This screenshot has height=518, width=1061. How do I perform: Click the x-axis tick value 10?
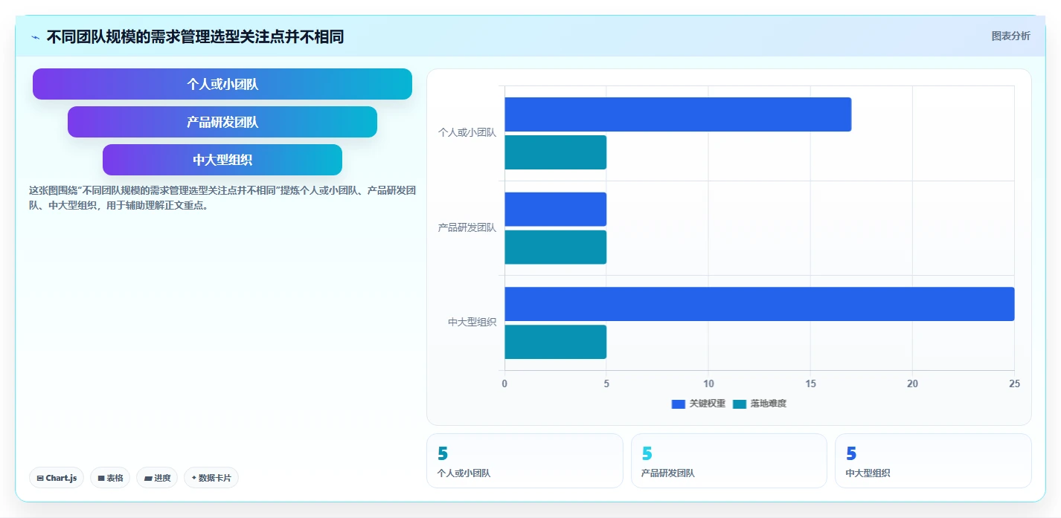pyautogui.click(x=708, y=383)
